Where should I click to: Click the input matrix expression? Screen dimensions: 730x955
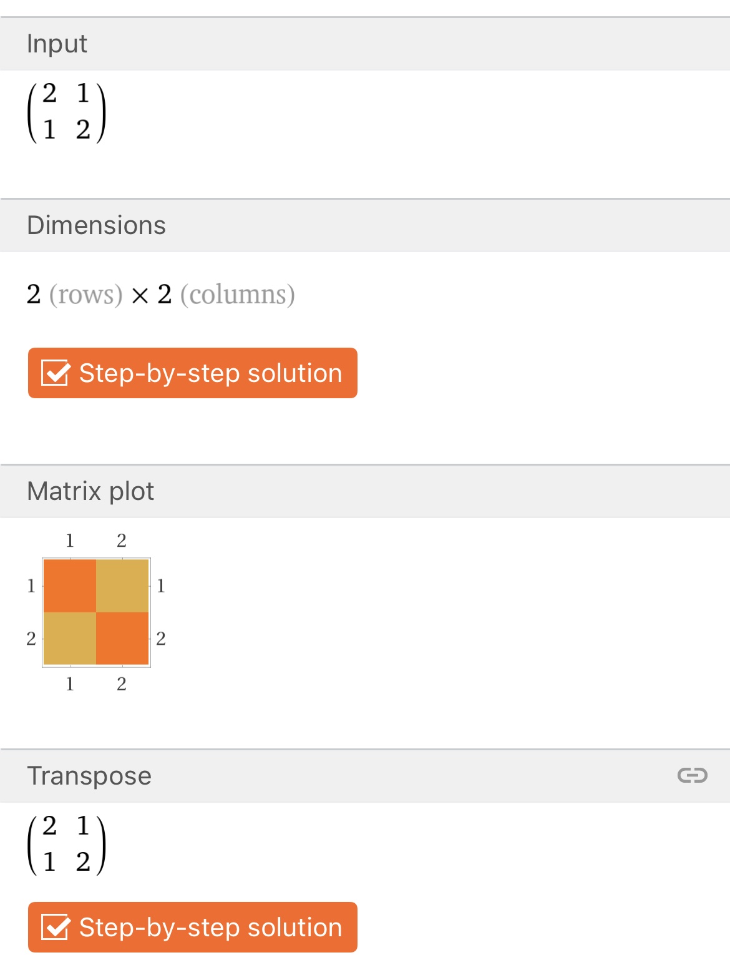coord(67,112)
